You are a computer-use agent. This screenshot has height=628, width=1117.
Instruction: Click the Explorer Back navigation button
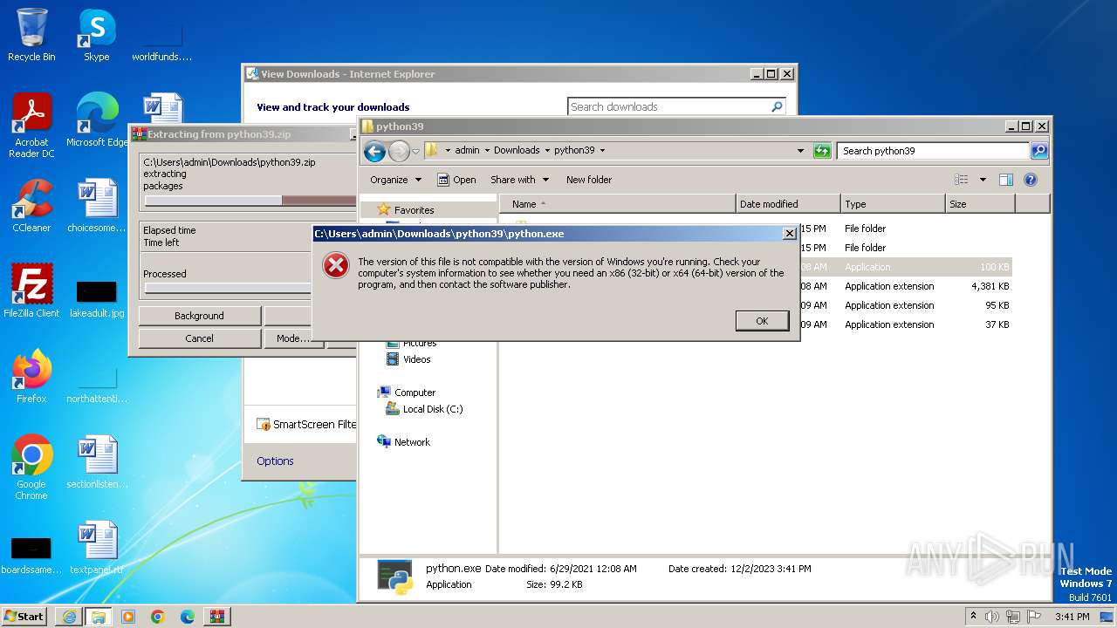374,151
